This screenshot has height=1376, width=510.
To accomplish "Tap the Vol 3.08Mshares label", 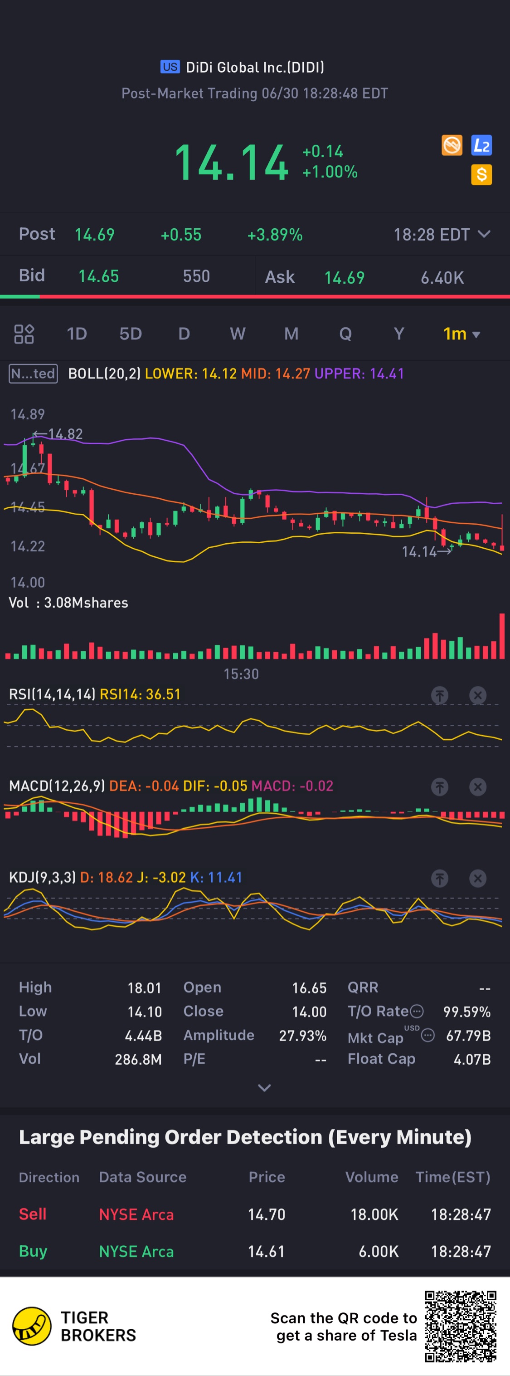I will coord(68,603).
